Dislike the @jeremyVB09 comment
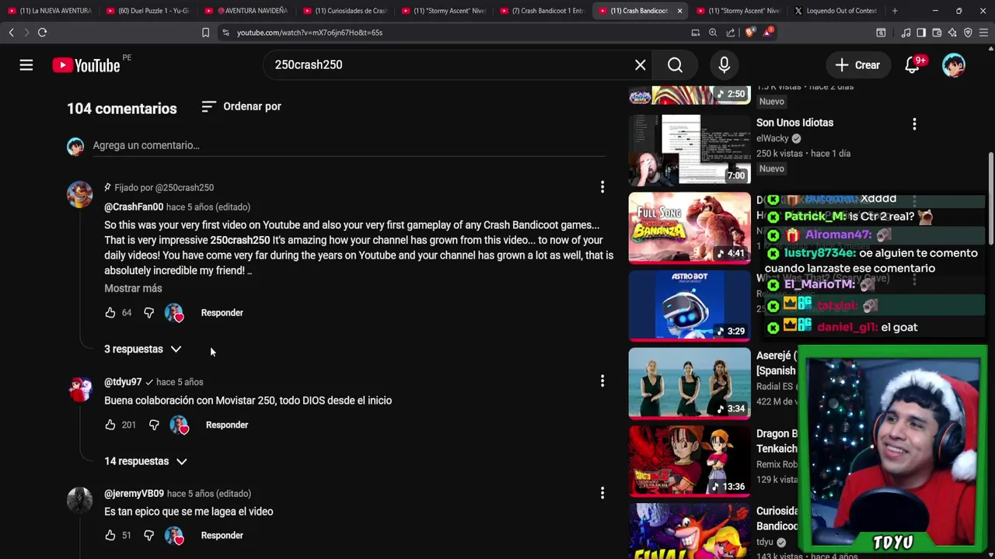The image size is (995, 559). click(148, 535)
